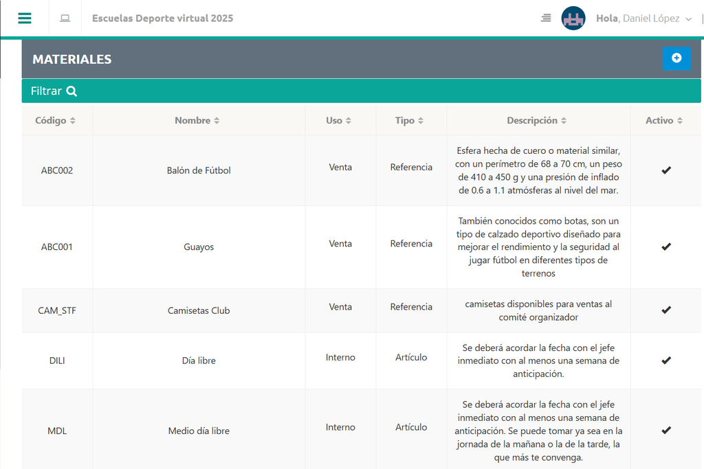Image resolution: width=704 pixels, height=469 pixels.
Task: Toggle Activo checkmark for Día libre
Action: [665, 361]
